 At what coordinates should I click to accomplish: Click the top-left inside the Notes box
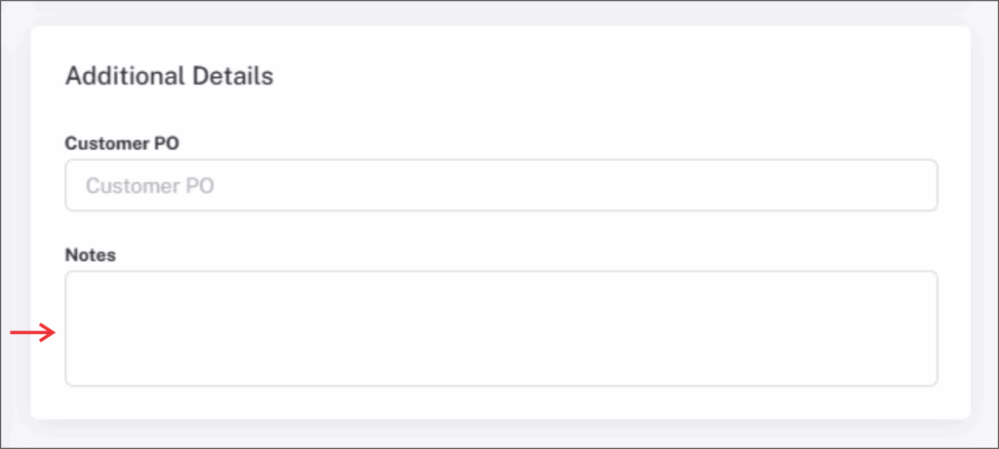click(x=80, y=285)
